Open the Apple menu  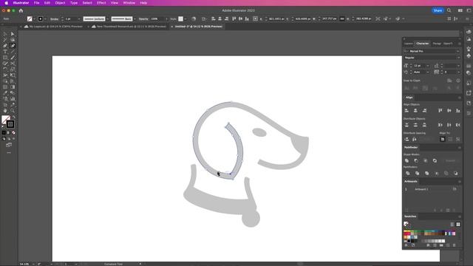pos(7,3)
